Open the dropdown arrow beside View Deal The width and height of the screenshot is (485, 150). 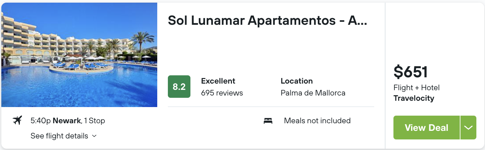[x=468, y=128]
